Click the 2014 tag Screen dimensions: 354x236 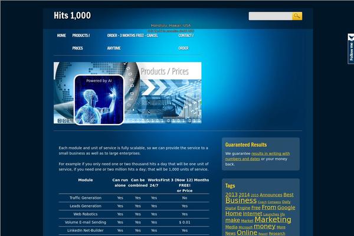point(244,195)
